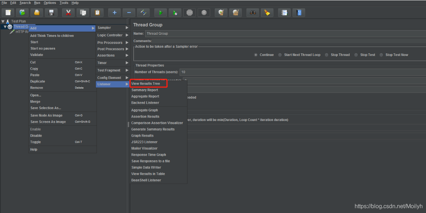Click the Save toolbar icon

click(x=51, y=13)
